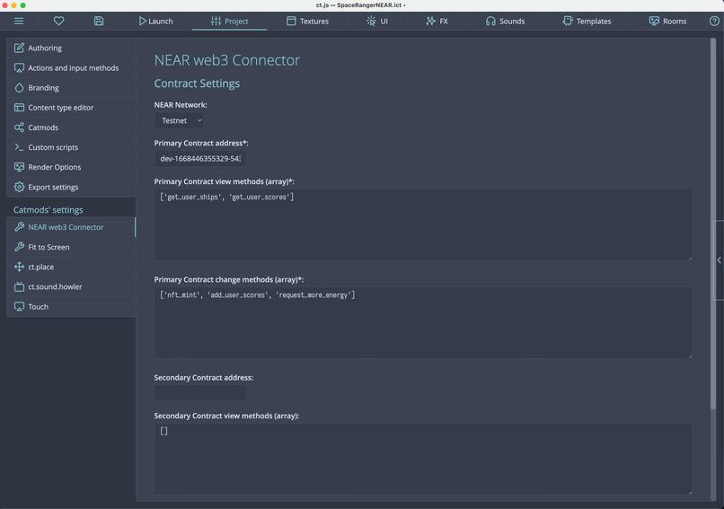Click the Custom scripts terminal icon
This screenshot has height=509, width=724.
pyautogui.click(x=19, y=147)
